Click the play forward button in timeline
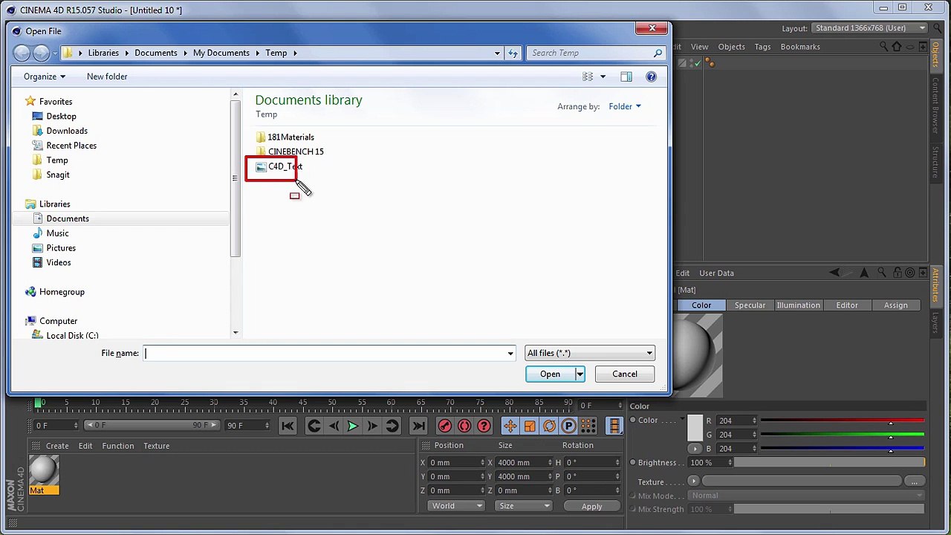This screenshot has height=535, width=951. coord(352,426)
